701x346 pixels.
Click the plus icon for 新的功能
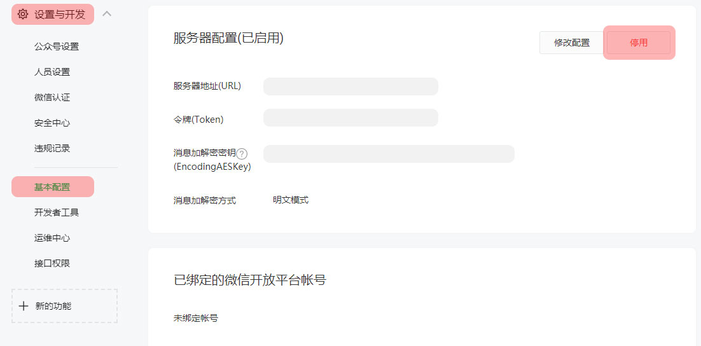point(24,306)
